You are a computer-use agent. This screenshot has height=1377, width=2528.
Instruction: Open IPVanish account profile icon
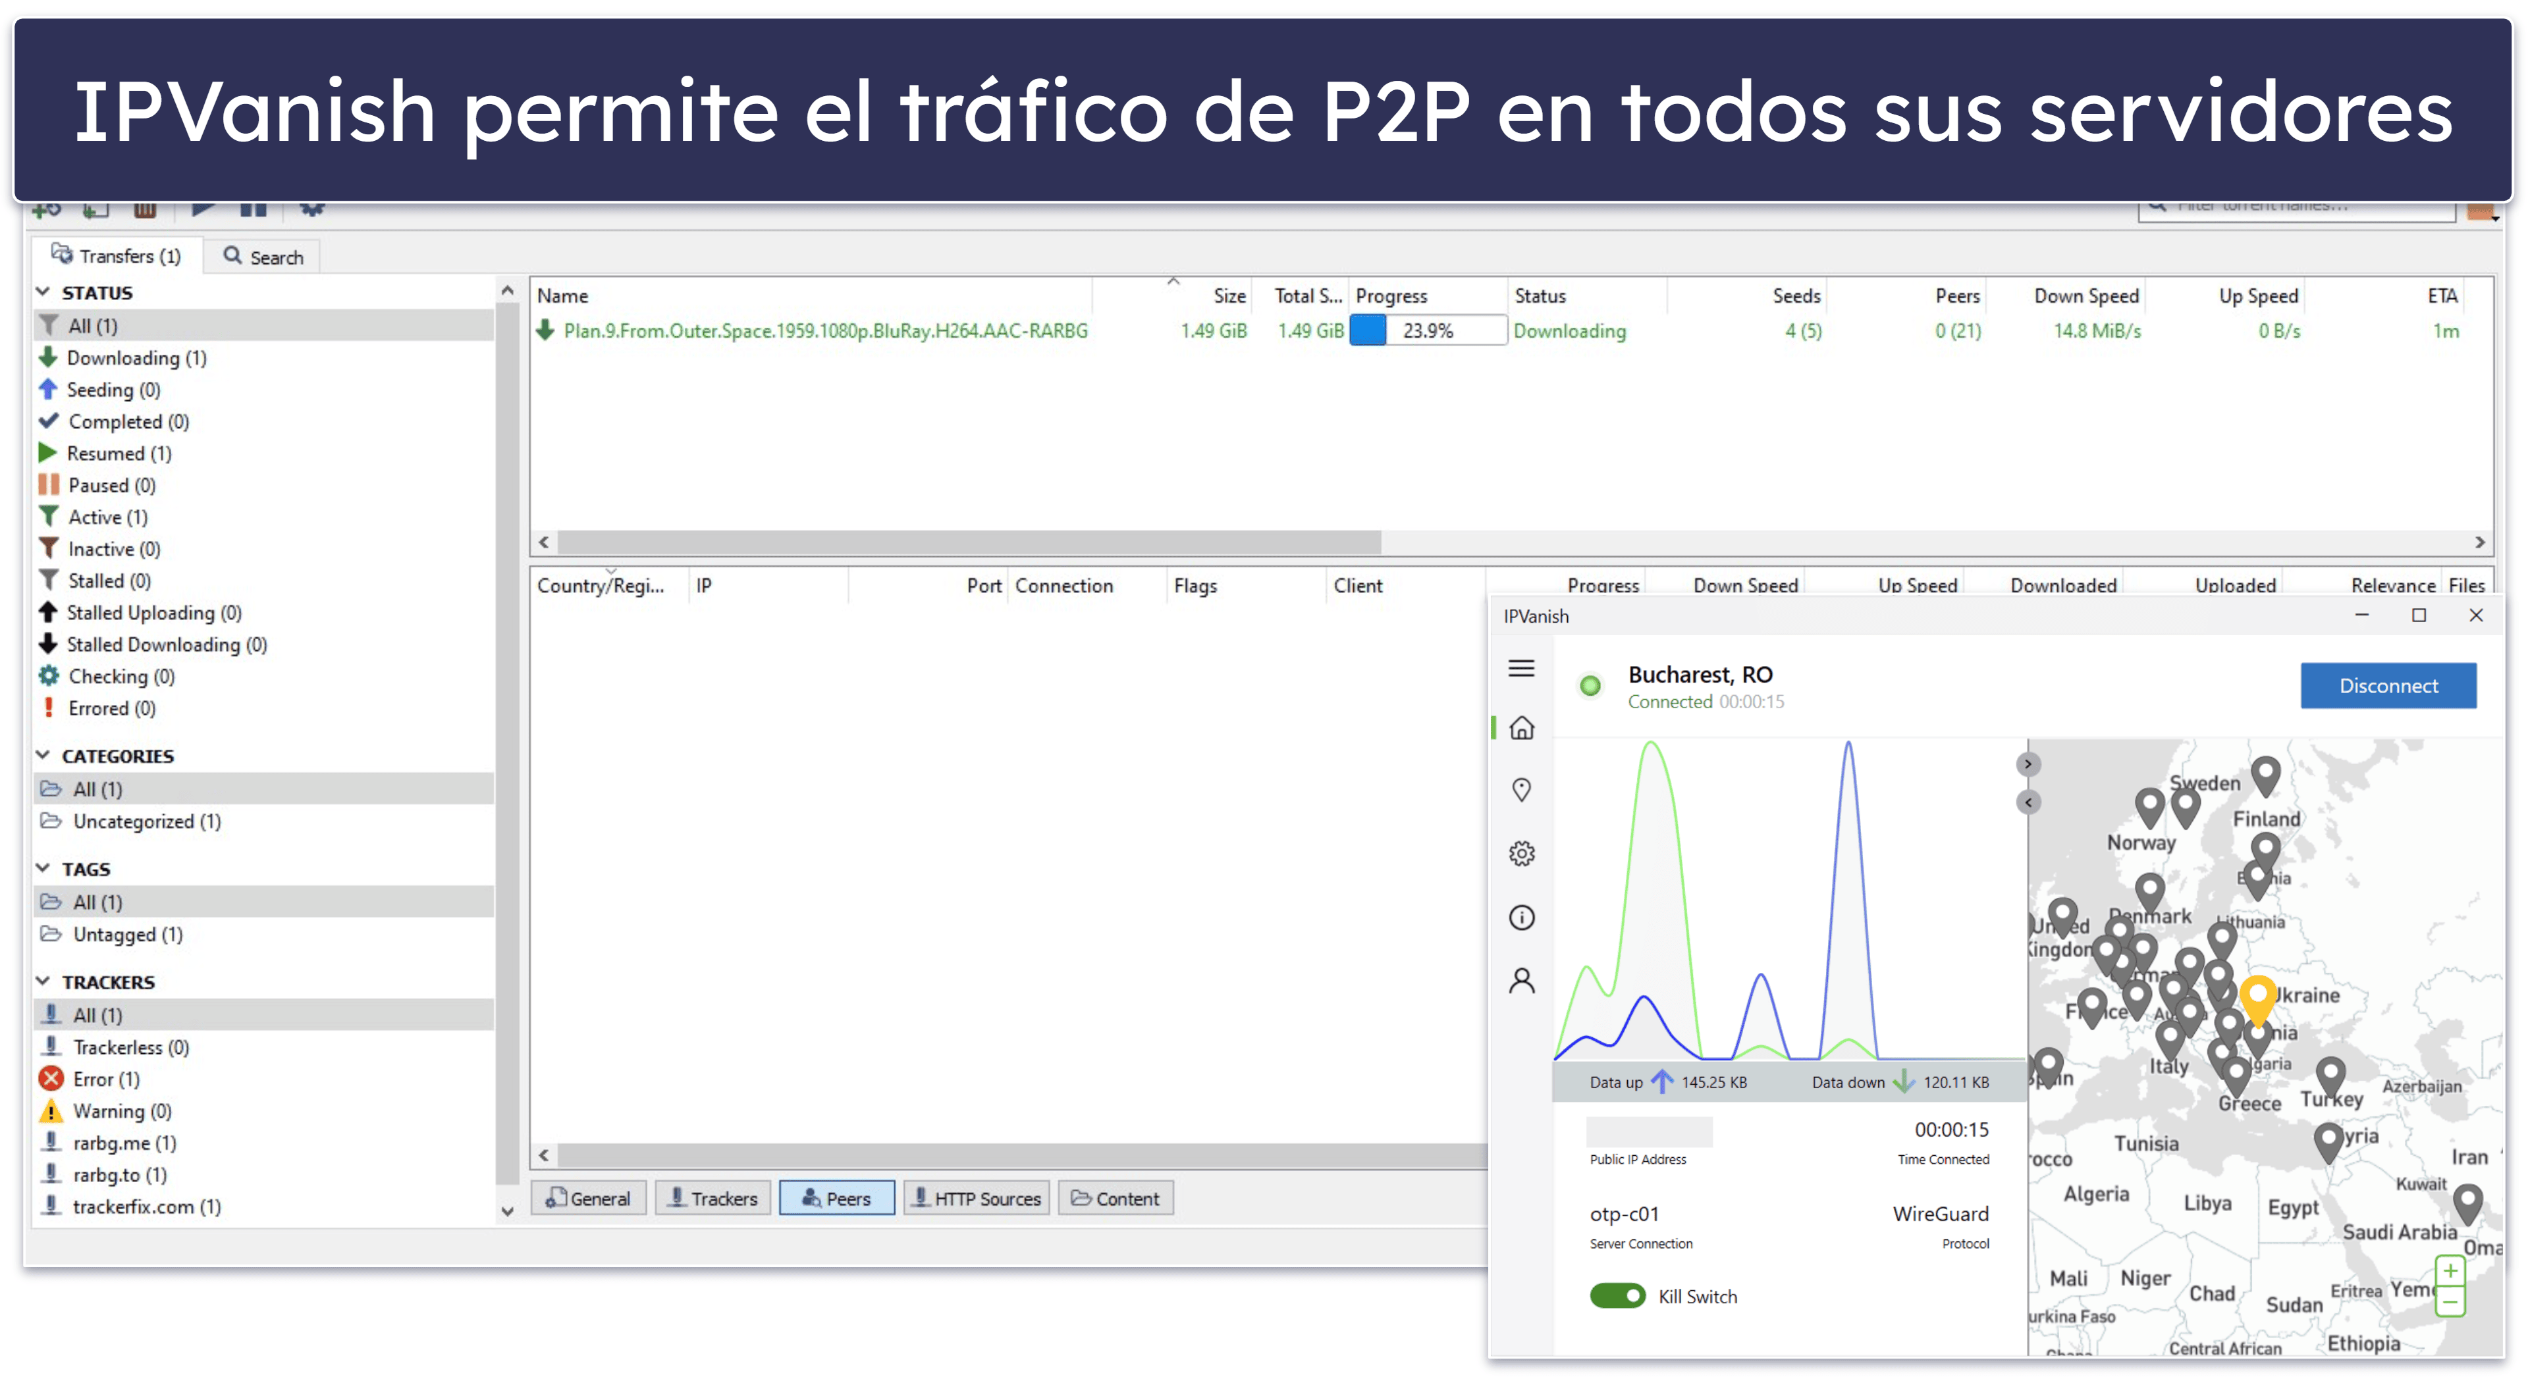(1521, 981)
